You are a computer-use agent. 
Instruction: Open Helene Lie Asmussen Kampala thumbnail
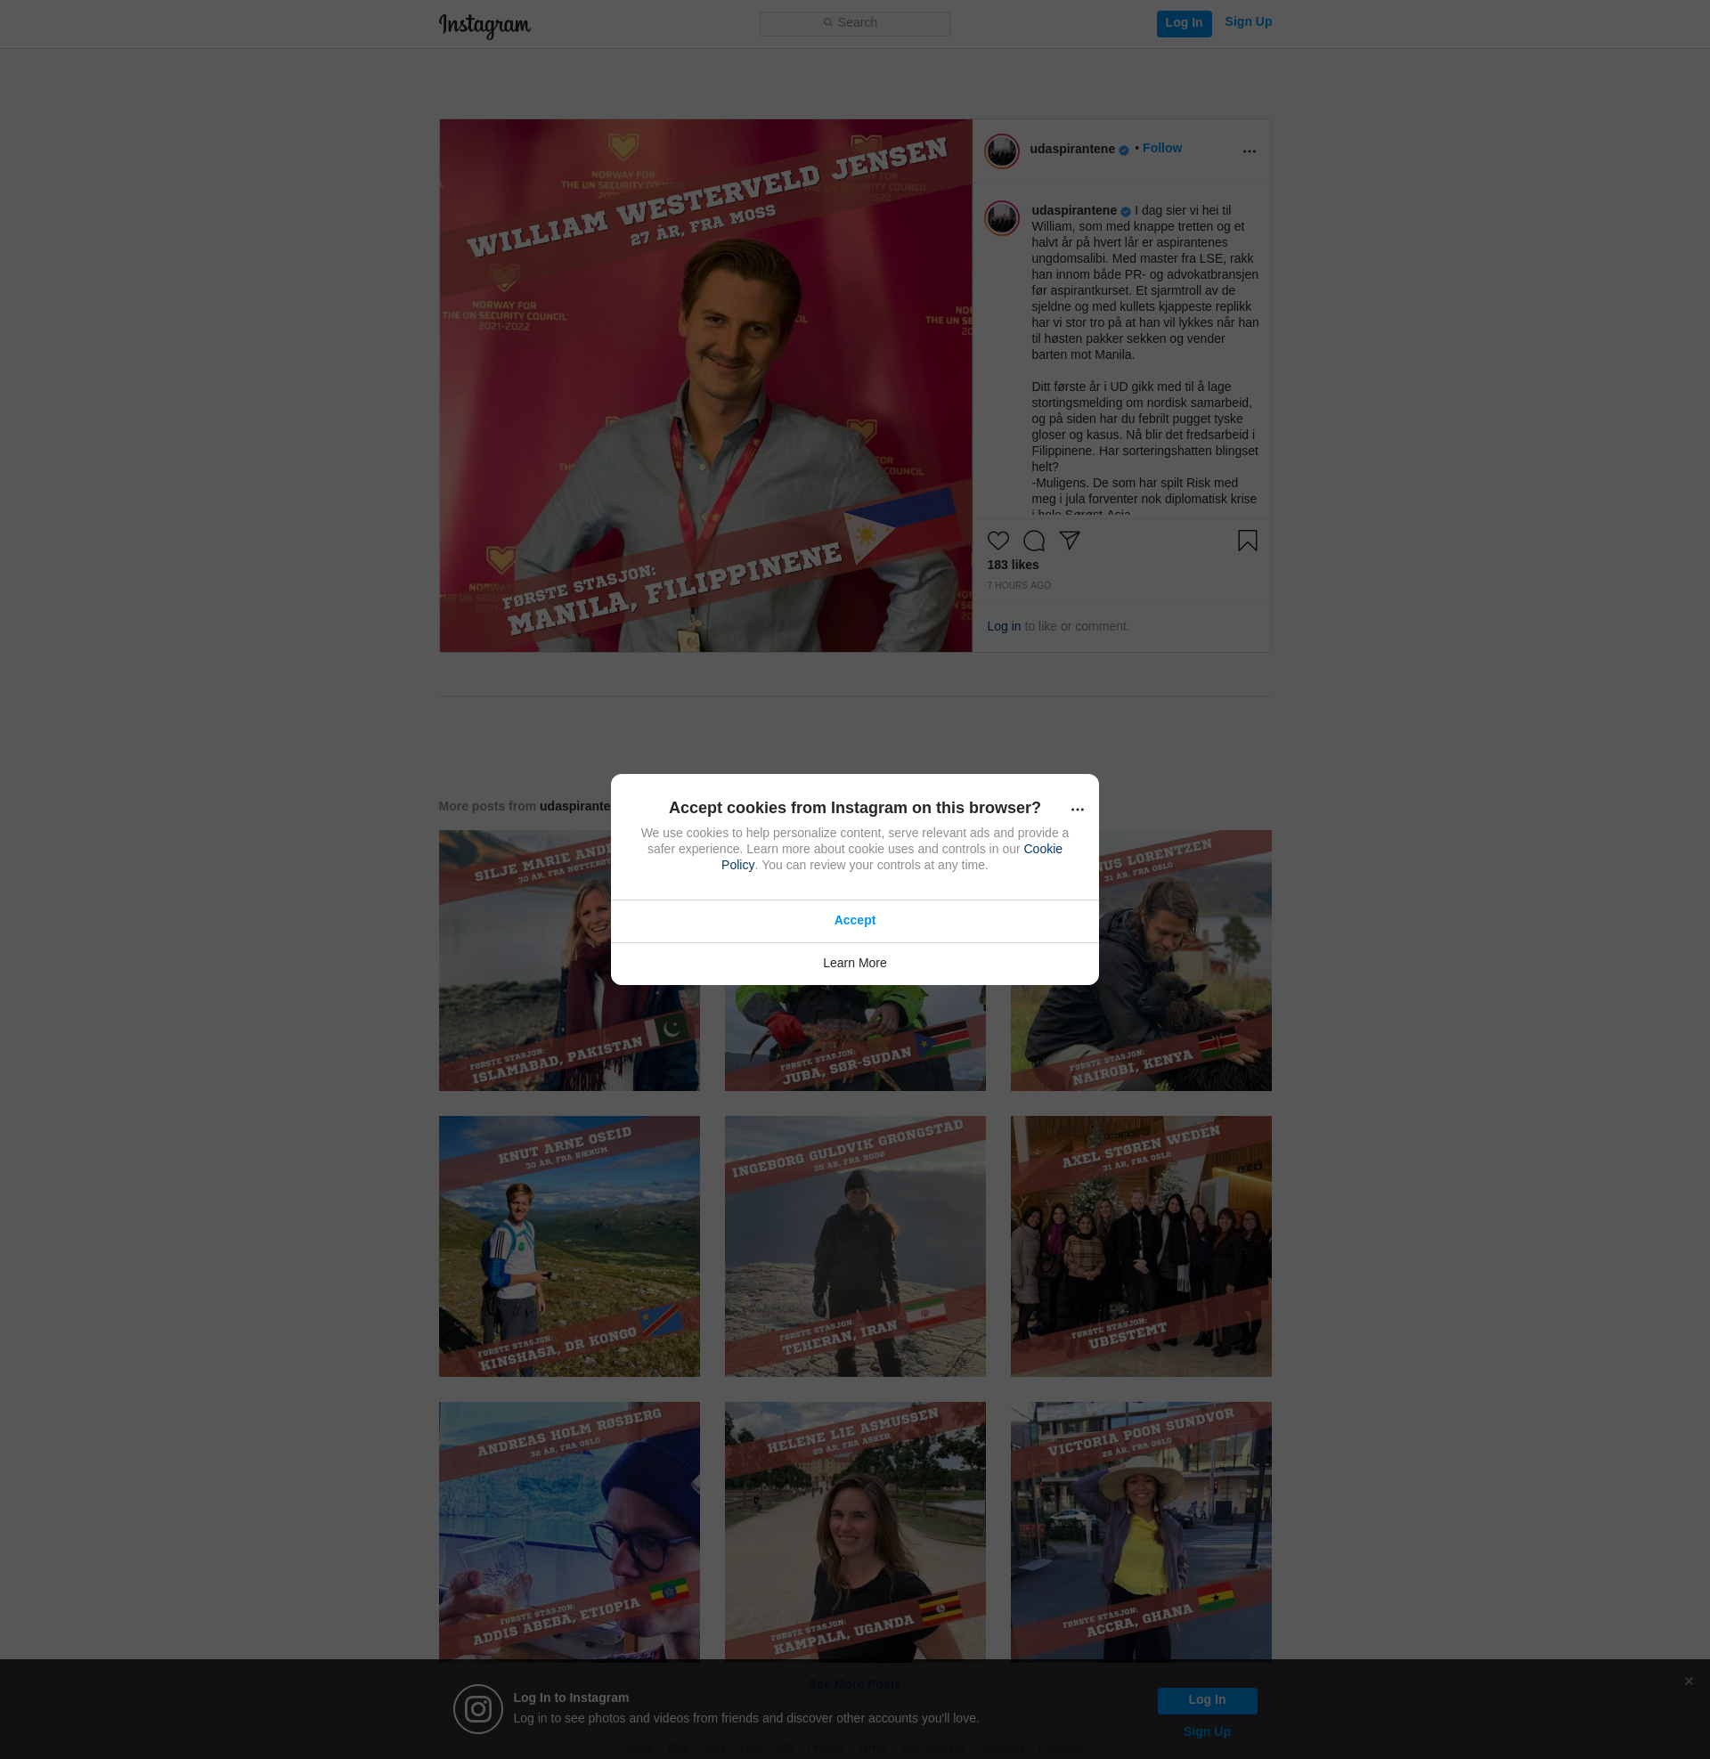click(x=854, y=1532)
